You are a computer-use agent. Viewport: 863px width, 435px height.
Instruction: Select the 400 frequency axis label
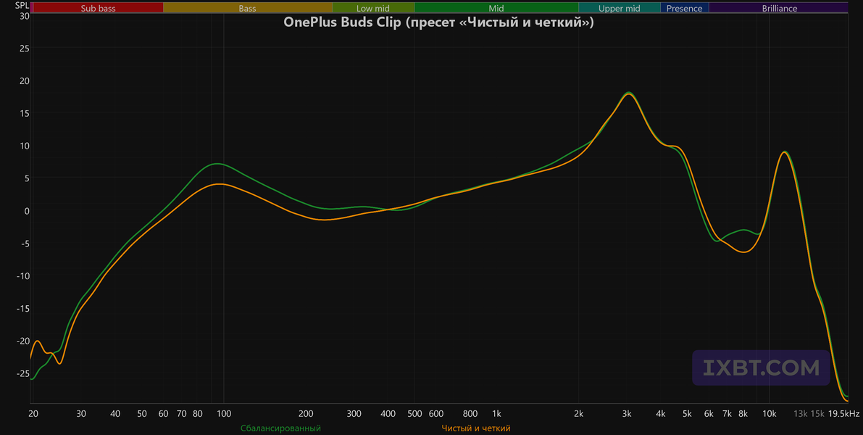click(388, 414)
